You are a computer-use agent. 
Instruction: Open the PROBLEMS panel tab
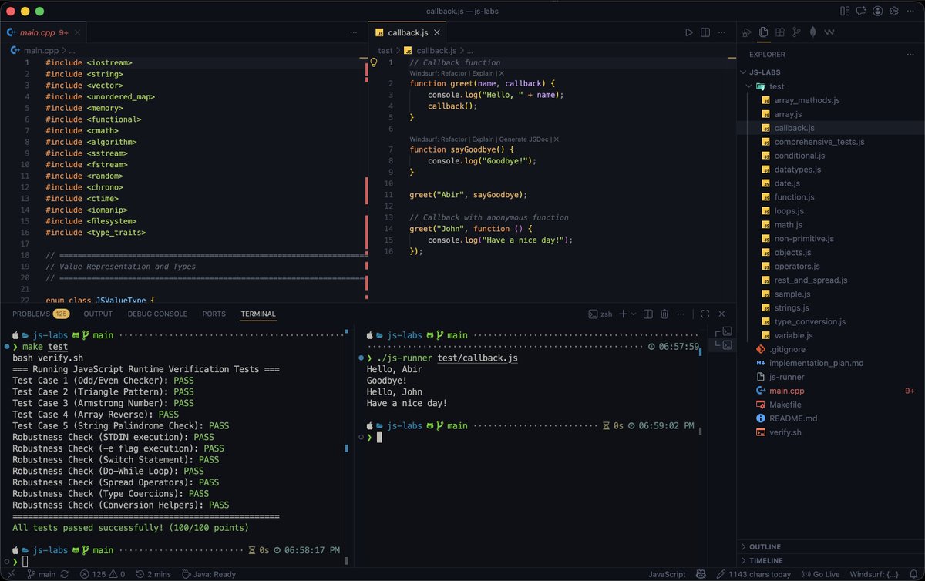coord(41,314)
